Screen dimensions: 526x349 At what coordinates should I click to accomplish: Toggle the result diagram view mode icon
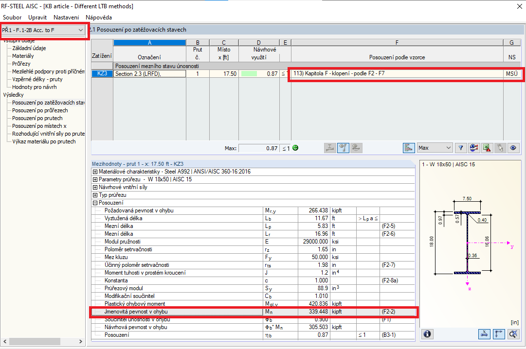pyautogui.click(x=343, y=148)
